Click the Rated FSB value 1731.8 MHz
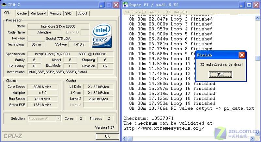Viewport: 261px width, 142px height. coord(42,105)
